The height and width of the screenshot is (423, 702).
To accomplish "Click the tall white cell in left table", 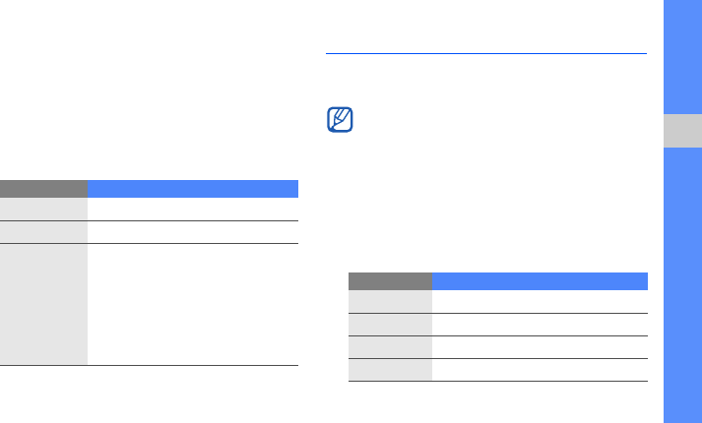I will pos(193,304).
